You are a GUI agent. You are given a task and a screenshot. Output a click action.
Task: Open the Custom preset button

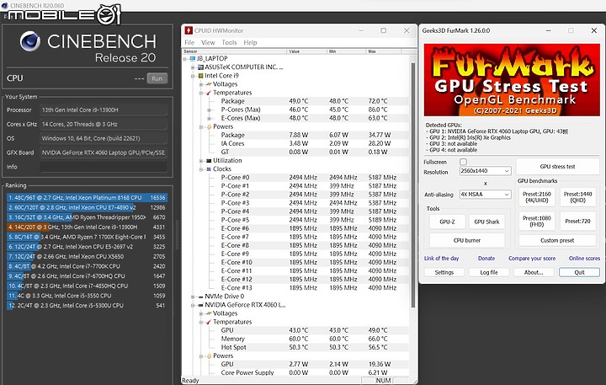pos(557,240)
